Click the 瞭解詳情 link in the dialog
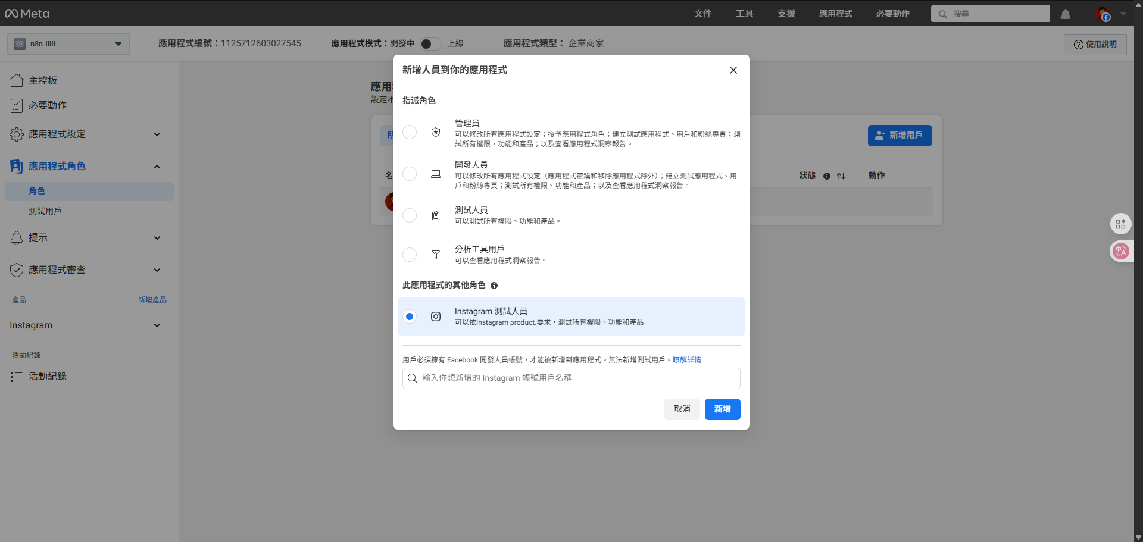This screenshot has height=542, width=1143. 686,359
